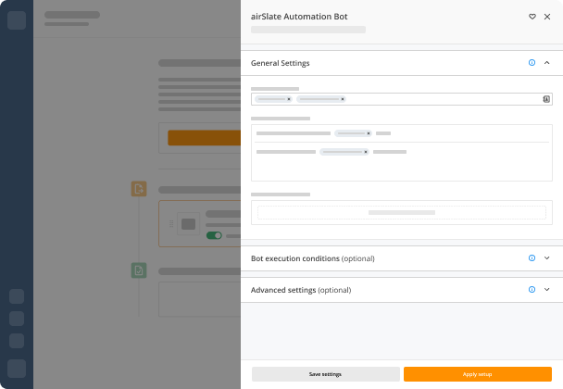Click the Save settings button
The width and height of the screenshot is (563, 389).
[x=326, y=374]
